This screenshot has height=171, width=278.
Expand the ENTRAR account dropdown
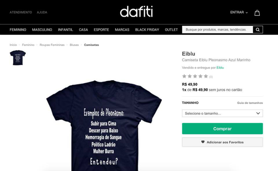click(239, 12)
